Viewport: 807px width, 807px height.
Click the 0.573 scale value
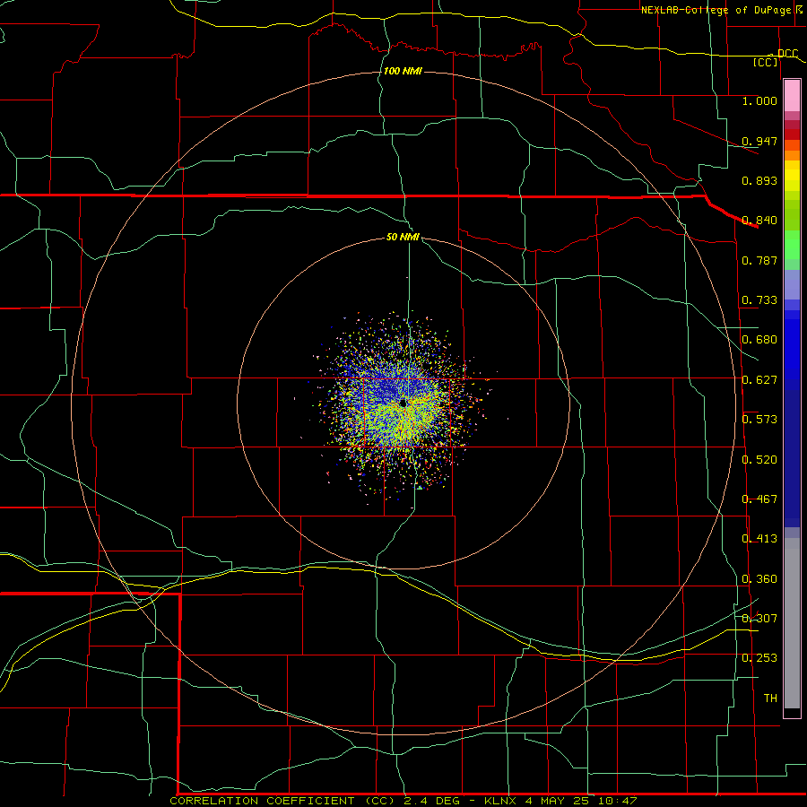759,420
